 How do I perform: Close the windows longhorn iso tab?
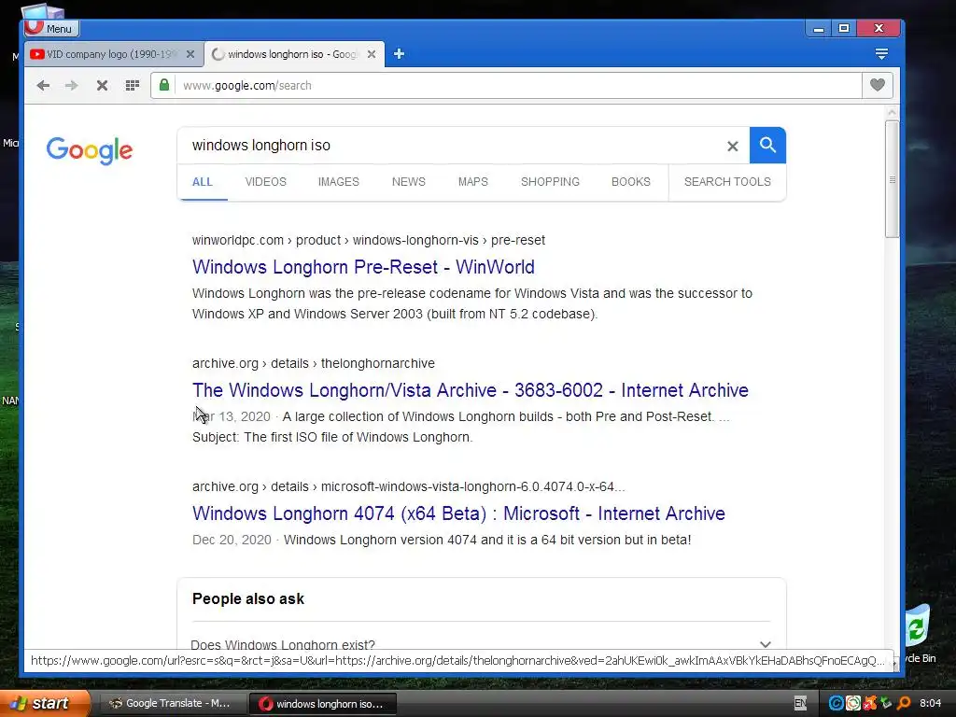pyautogui.click(x=372, y=54)
